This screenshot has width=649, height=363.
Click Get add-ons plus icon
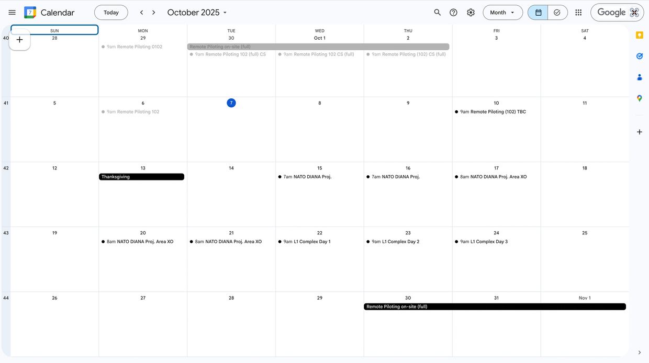pos(640,132)
